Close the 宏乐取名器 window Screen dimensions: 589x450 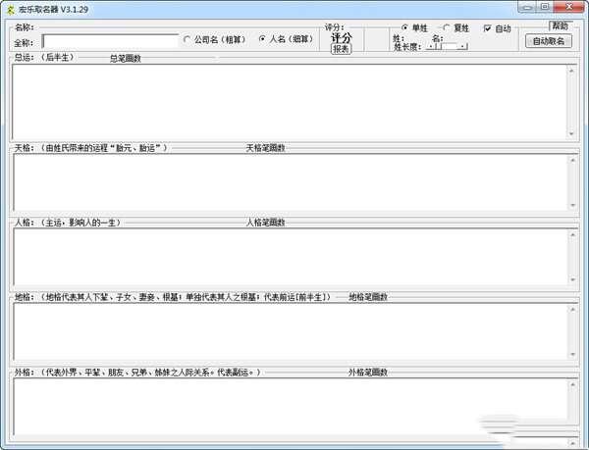click(568, 6)
